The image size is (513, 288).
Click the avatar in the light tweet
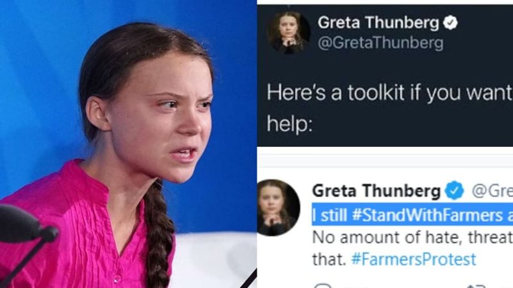278,208
